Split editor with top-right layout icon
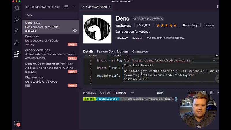The image size is (231, 130). coord(218,7)
